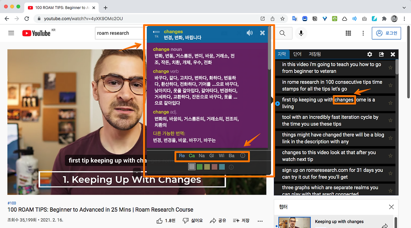Screen dimensions: 411x228
Task: Open the Re dictionary link
Action: coord(182,156)
